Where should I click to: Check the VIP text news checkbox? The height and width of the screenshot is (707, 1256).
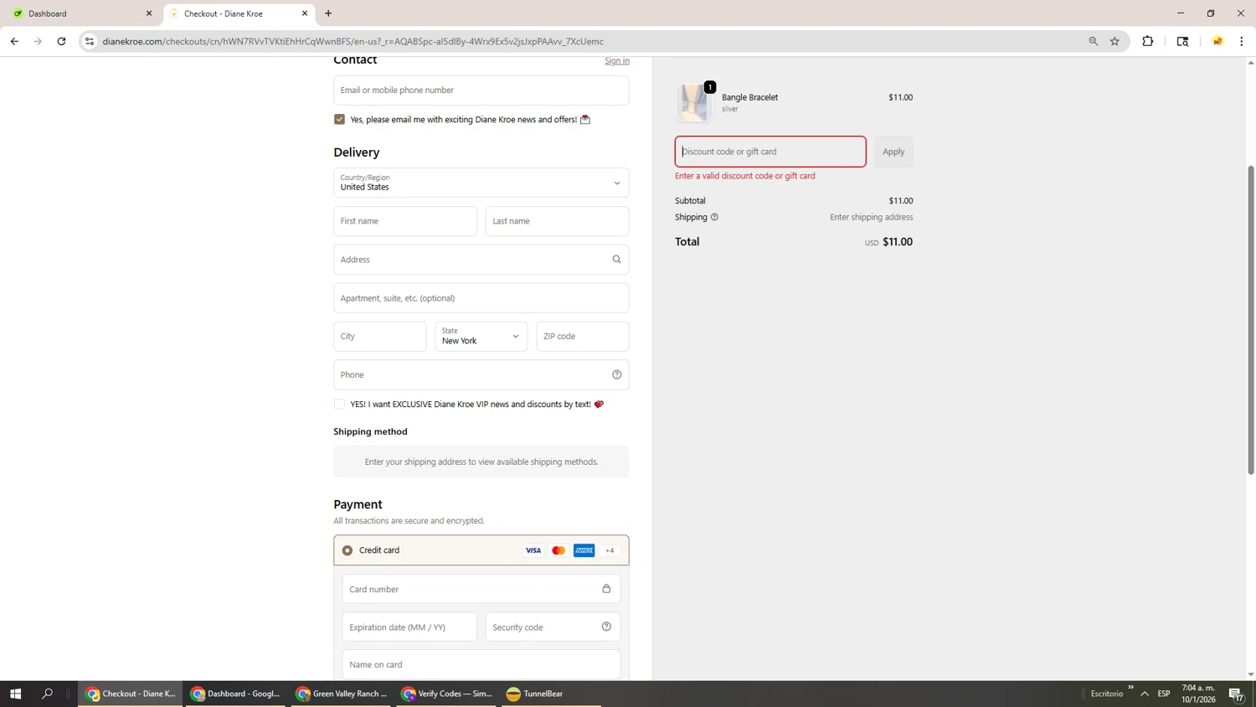pyautogui.click(x=339, y=405)
